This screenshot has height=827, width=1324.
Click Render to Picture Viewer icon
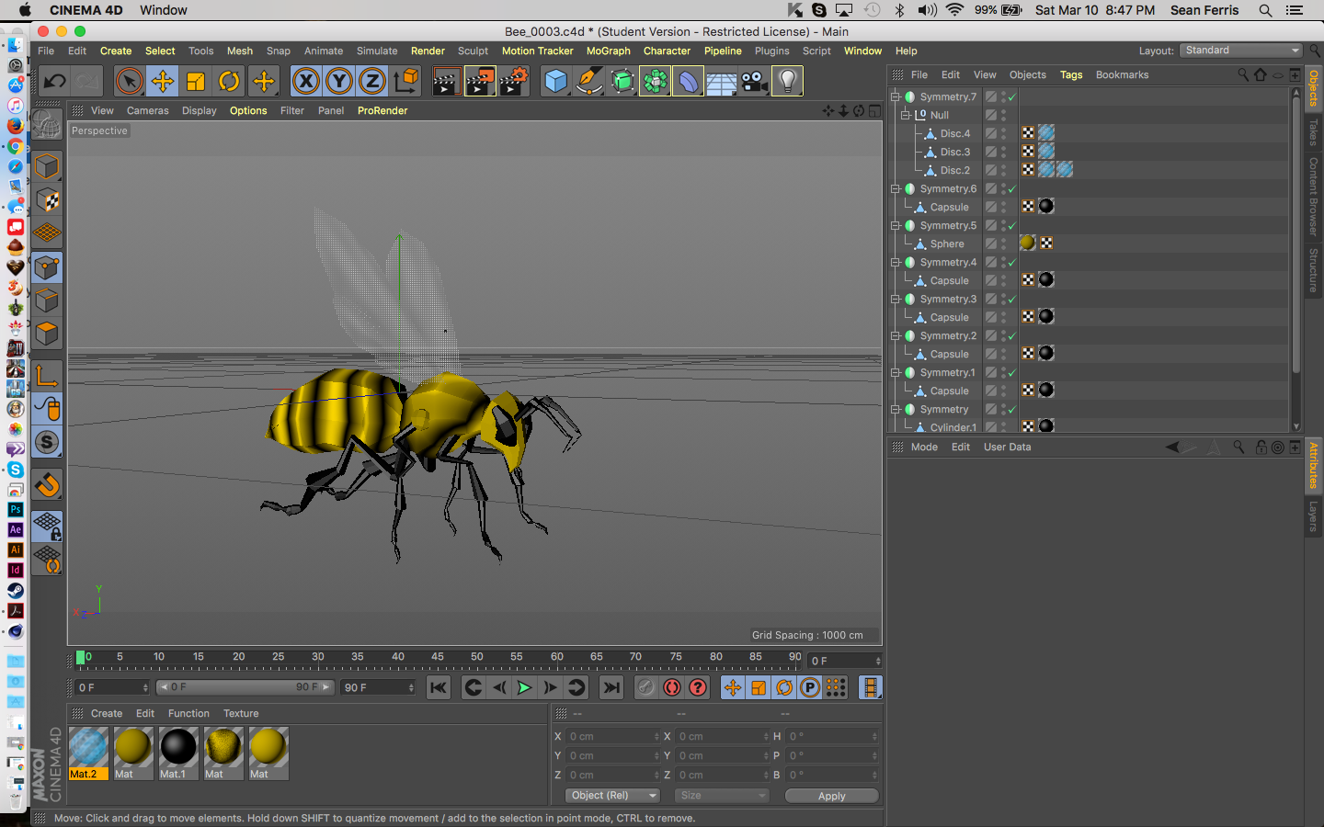[x=480, y=81]
